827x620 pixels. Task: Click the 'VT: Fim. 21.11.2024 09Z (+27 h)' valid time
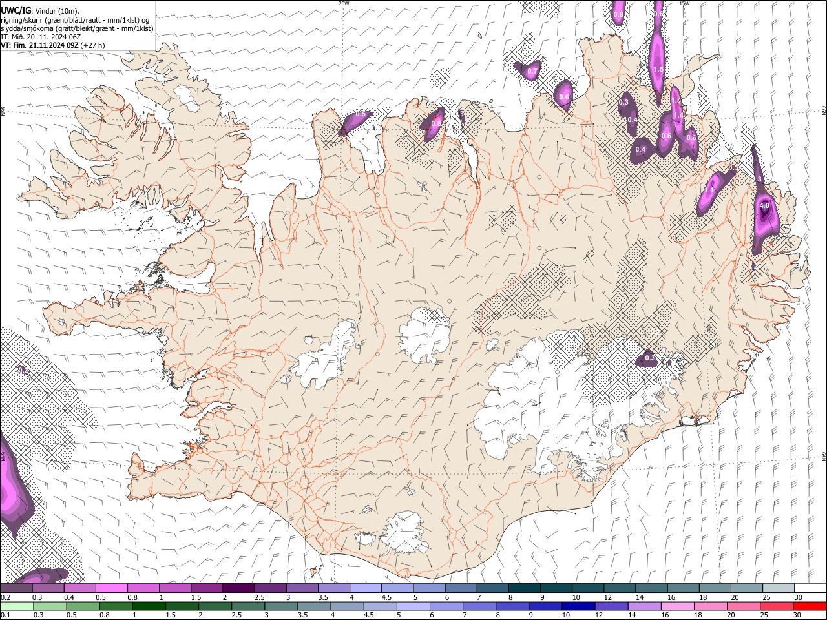click(x=53, y=45)
